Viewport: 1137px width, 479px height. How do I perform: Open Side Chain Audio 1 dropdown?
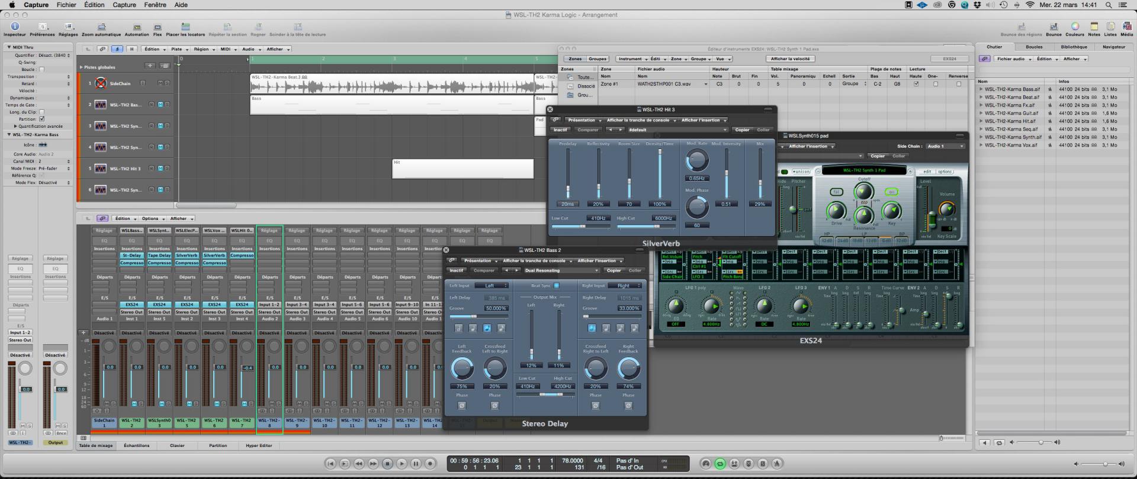click(x=945, y=146)
